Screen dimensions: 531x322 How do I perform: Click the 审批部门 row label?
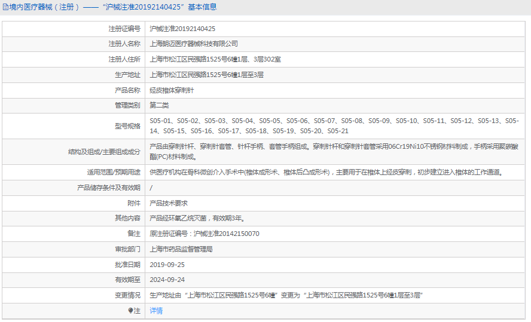(128, 249)
